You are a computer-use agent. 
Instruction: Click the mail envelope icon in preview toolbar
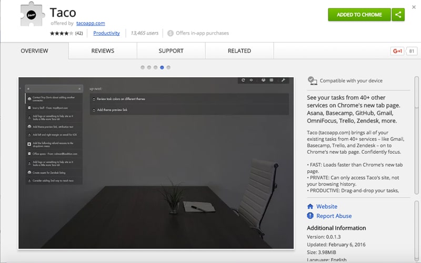[272, 80]
